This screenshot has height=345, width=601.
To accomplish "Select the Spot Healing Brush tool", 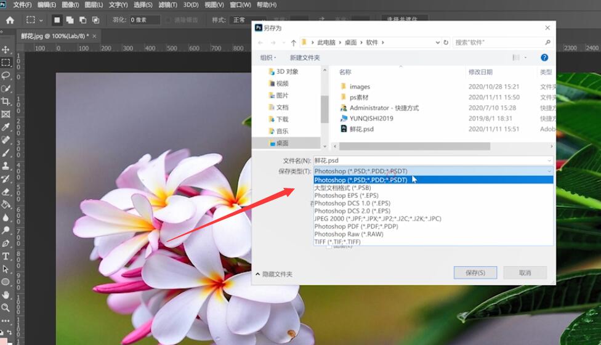I will 6,140.
